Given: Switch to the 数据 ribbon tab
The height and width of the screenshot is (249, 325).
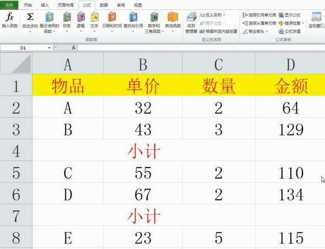Looking at the screenshot, I should tap(104, 5).
